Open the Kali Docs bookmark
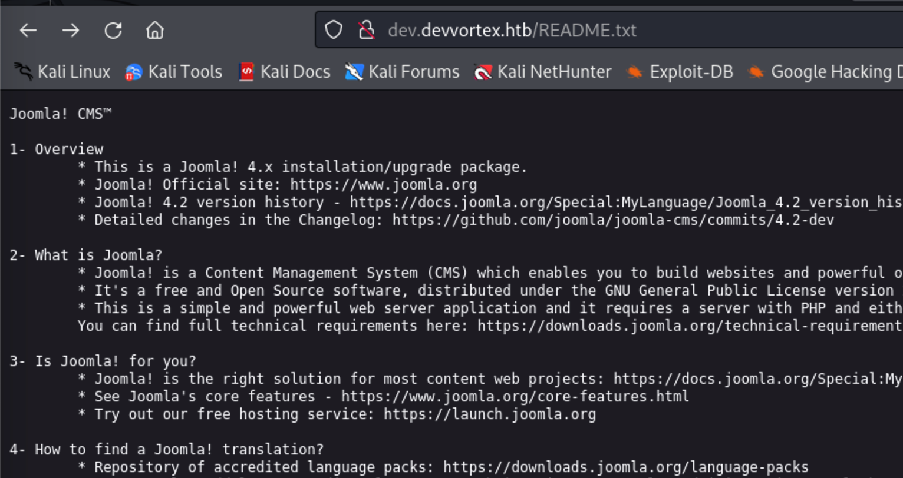This screenshot has width=903, height=478. click(284, 72)
